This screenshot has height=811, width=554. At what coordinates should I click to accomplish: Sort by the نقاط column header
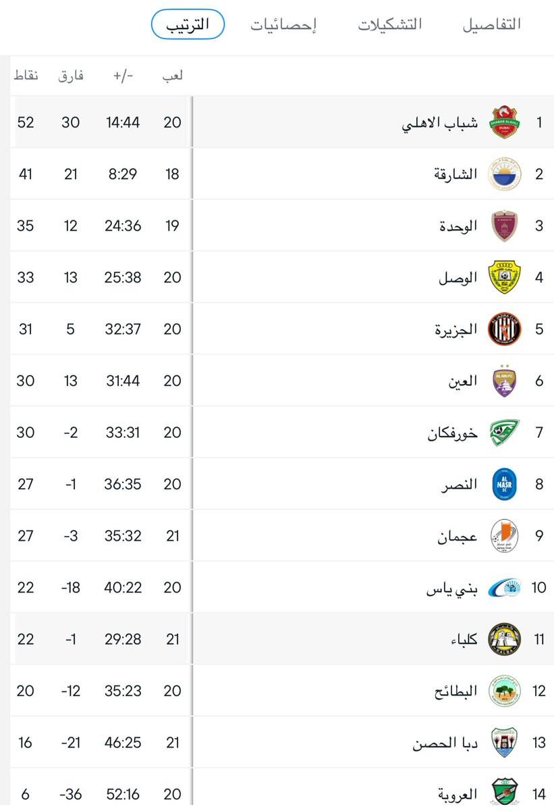[26, 76]
